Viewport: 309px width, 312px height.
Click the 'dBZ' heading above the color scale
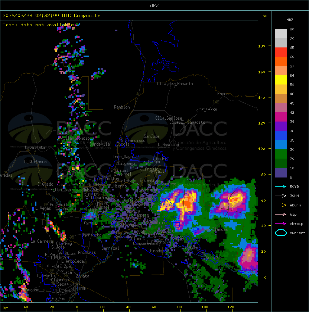290,20
